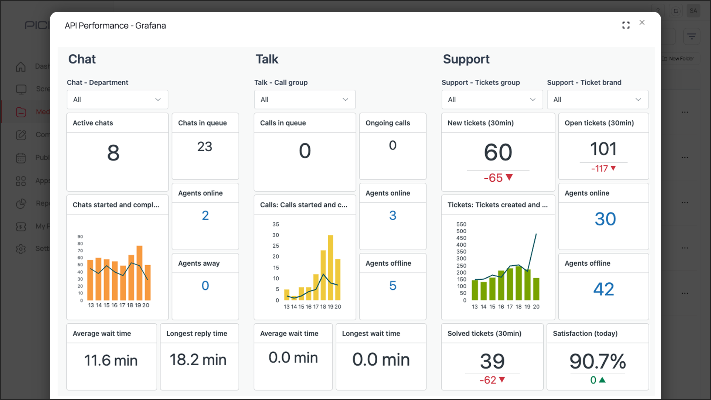711x400 pixels.
Task: Click the Active chats panel title
Action: pyautogui.click(x=93, y=123)
